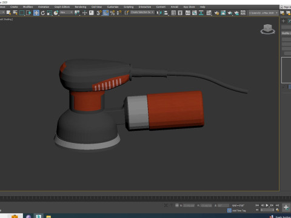The width and height of the screenshot is (291, 218).
Task: Toggle Percent Snap
Action: point(112,13)
